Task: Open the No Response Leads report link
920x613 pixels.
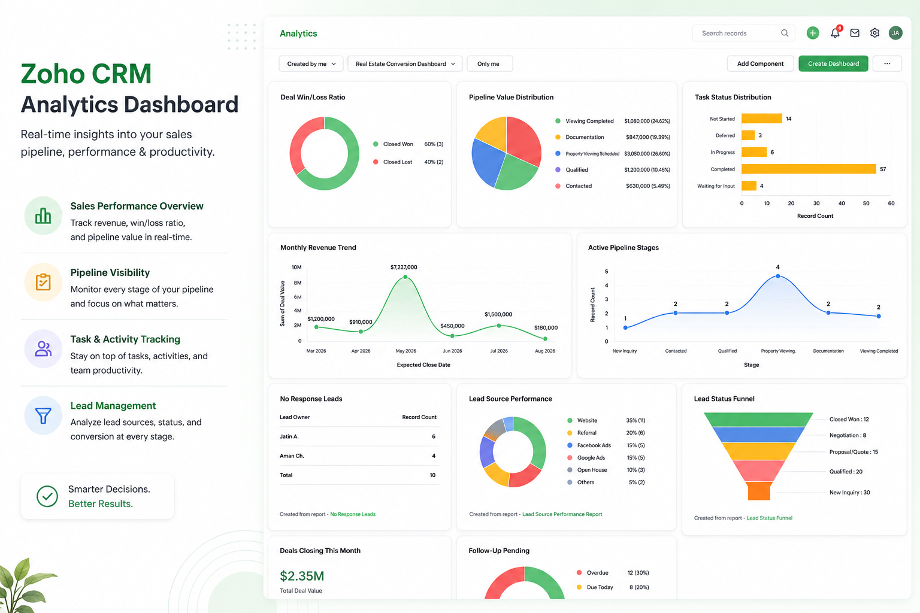Action: [x=353, y=514]
